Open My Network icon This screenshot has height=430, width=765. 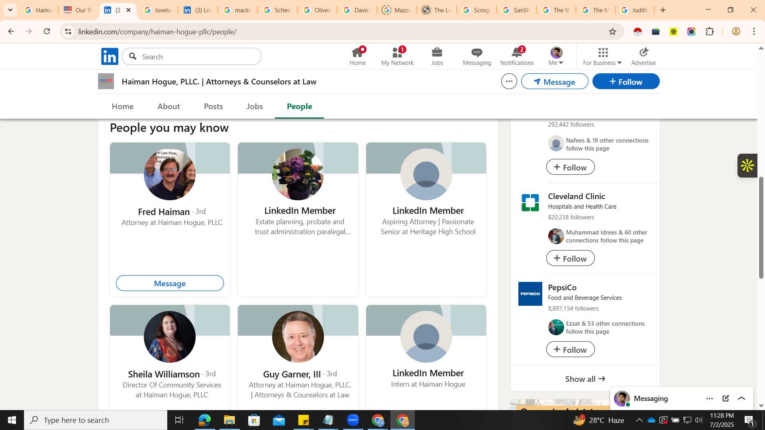tap(397, 56)
